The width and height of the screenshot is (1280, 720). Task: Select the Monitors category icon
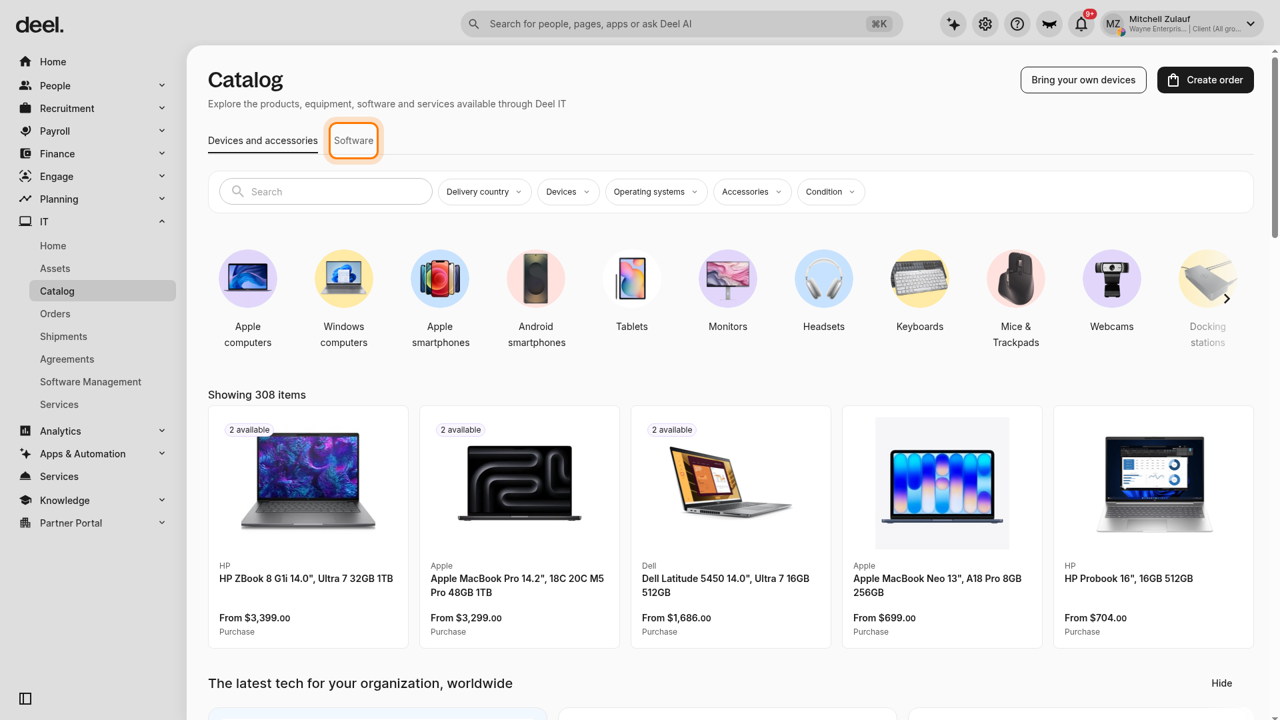click(728, 279)
